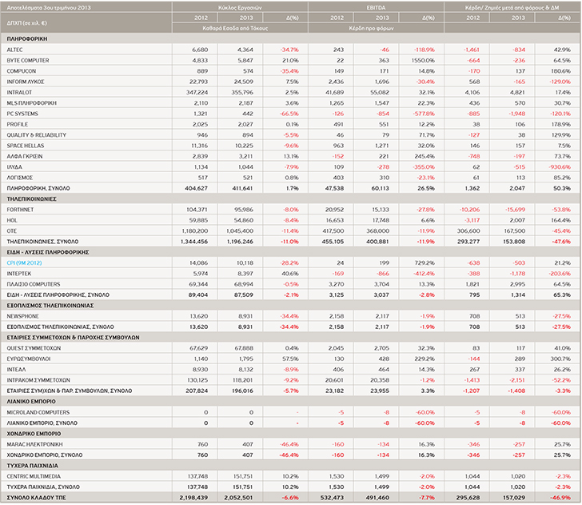Select the ΙΝΤΕΡΤΕΚ row label

(19, 274)
